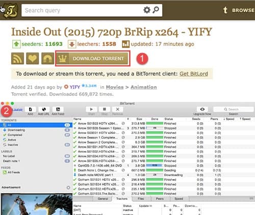Select Completed filter in sidebar
The width and height of the screenshot is (255, 215).
(36, 135)
